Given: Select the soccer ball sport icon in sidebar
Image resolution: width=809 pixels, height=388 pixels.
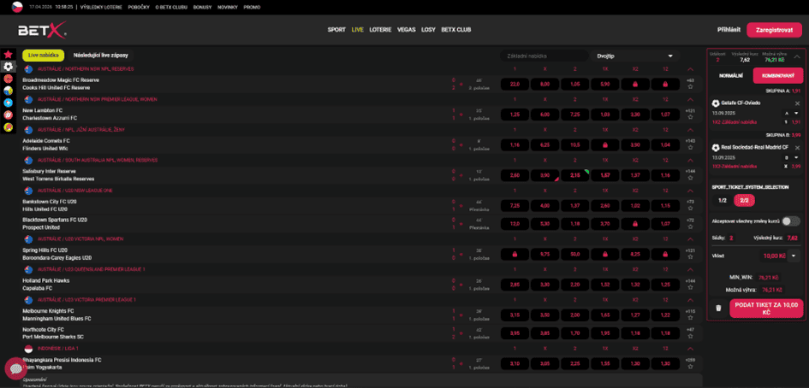Looking at the screenshot, I should coord(8,67).
